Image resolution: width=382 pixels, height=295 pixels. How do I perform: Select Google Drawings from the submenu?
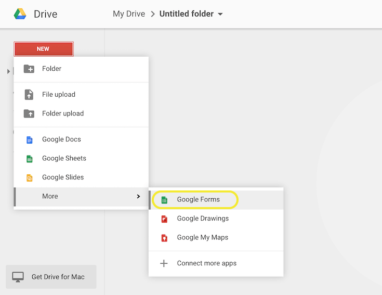pos(203,219)
